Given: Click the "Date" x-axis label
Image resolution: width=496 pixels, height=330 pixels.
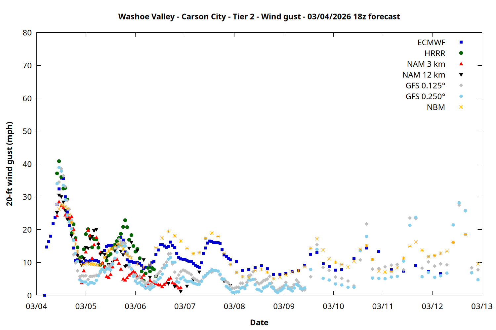Looking at the screenshot, I should coord(259,322).
